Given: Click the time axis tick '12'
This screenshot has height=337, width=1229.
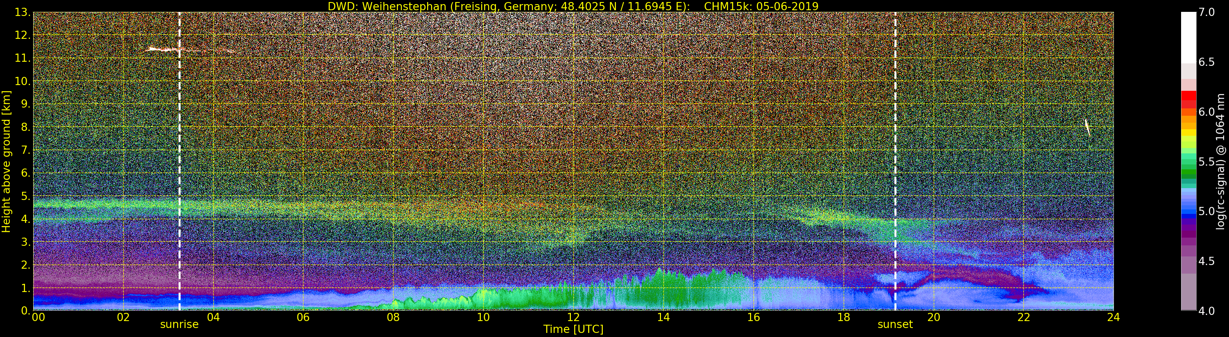Looking at the screenshot, I should pos(573,317).
